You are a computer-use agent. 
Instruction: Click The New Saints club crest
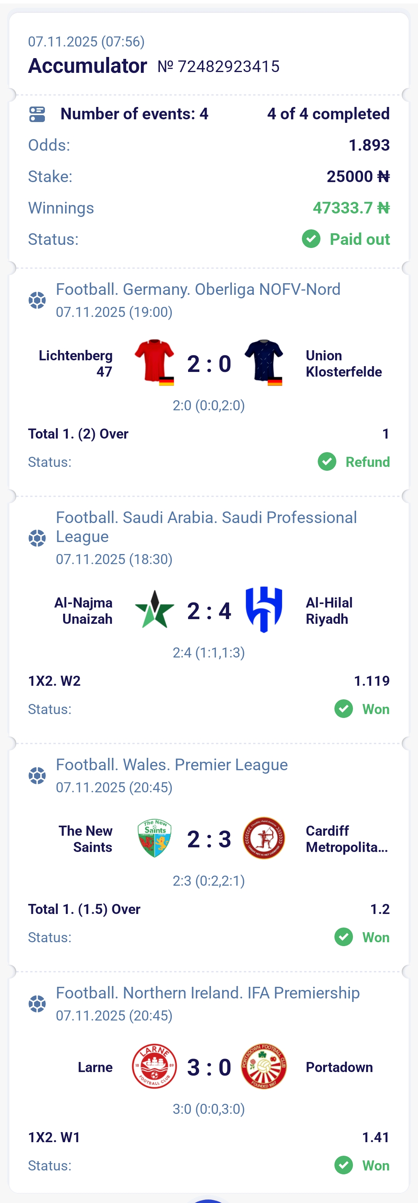coord(154,838)
